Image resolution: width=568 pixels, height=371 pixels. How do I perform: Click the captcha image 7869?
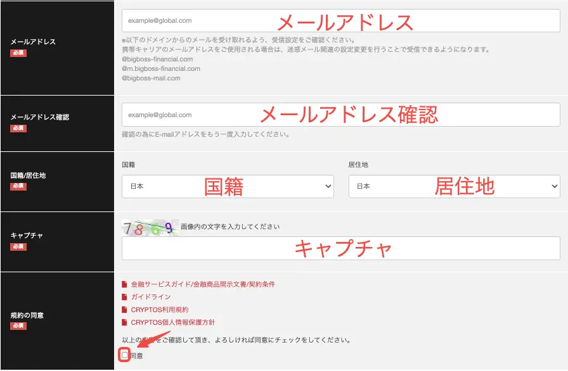tap(150, 228)
